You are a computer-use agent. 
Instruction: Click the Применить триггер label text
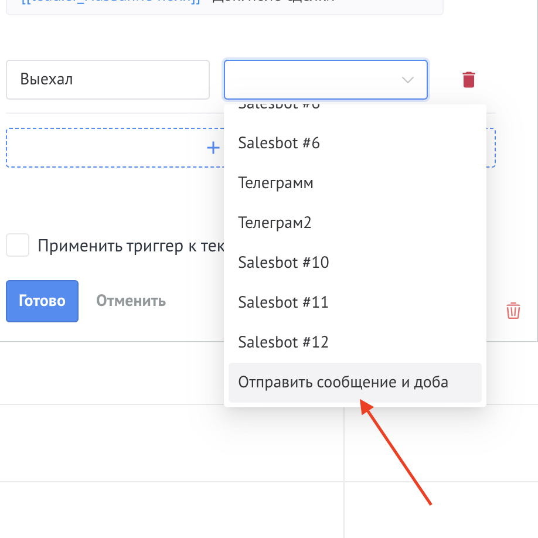pos(131,246)
